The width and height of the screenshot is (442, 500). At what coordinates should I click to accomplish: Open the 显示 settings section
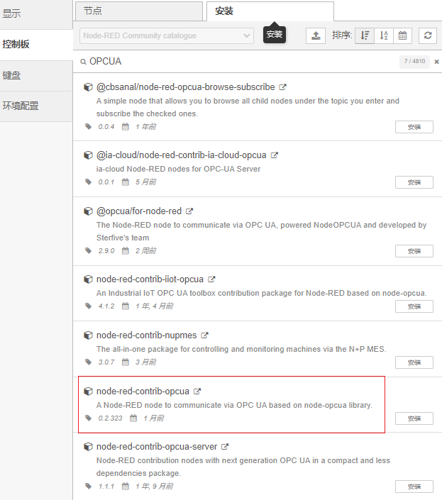(x=36, y=14)
